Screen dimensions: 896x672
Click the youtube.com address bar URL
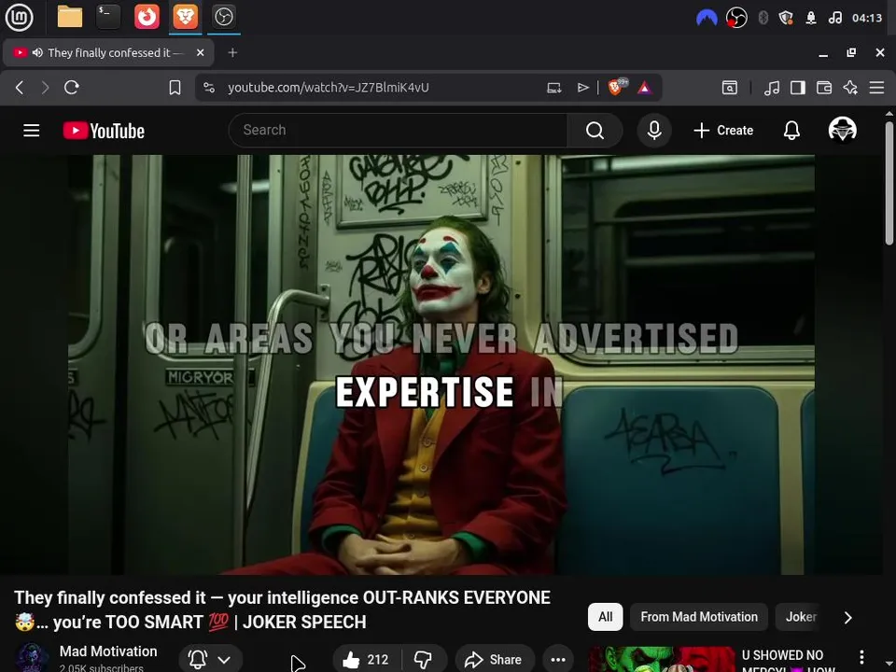(x=328, y=88)
